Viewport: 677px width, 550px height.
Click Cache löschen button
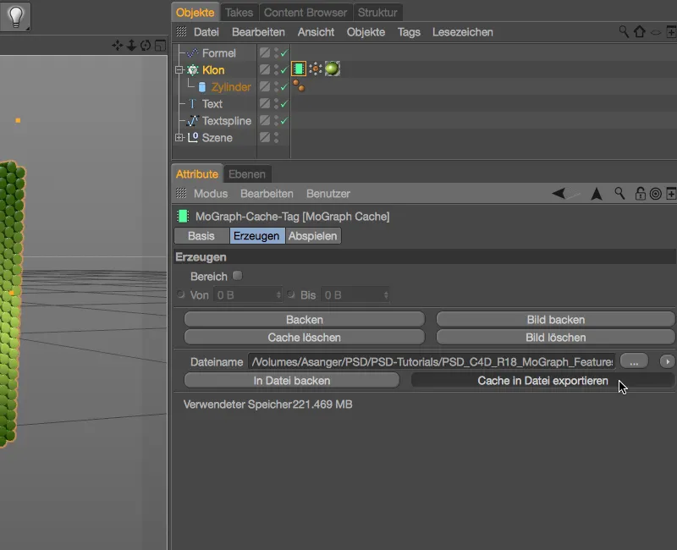coord(305,337)
